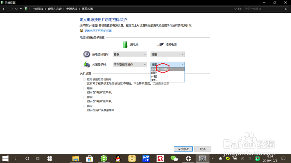Viewport: 291px width, 163px height.
Task: Toggle the 睡眠 power menu checkbox
Action: click(85, 88)
